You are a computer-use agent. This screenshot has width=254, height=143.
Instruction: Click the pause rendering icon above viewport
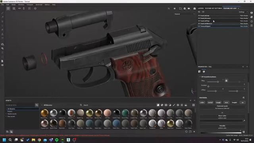pos(175,8)
